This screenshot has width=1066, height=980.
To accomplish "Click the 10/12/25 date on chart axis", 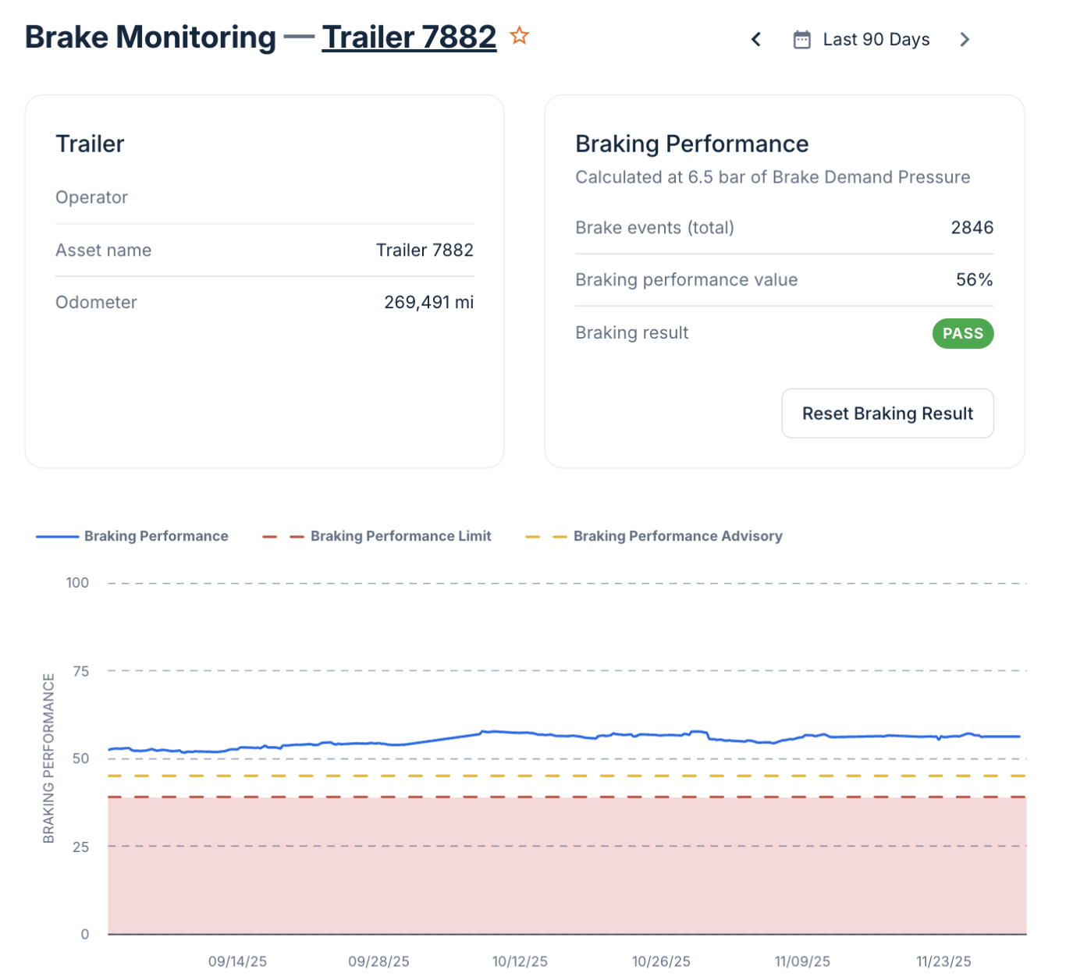I will [x=520, y=961].
